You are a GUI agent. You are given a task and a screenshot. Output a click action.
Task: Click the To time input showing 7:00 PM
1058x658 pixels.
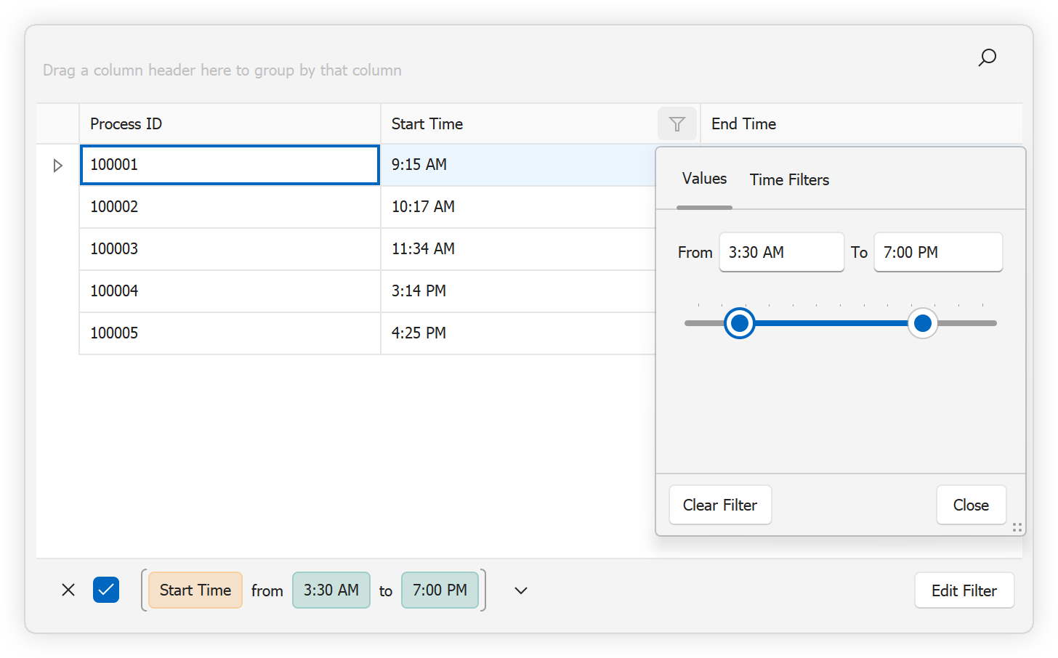(x=937, y=252)
